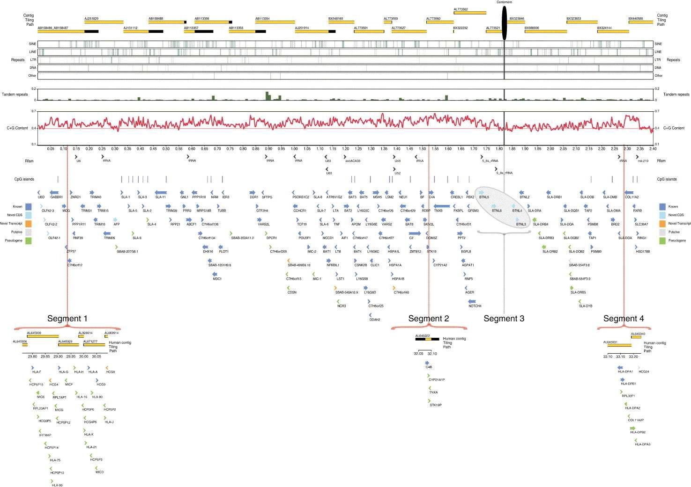Click the Segment 3 label
This screenshot has height=487, width=691.
click(504, 319)
